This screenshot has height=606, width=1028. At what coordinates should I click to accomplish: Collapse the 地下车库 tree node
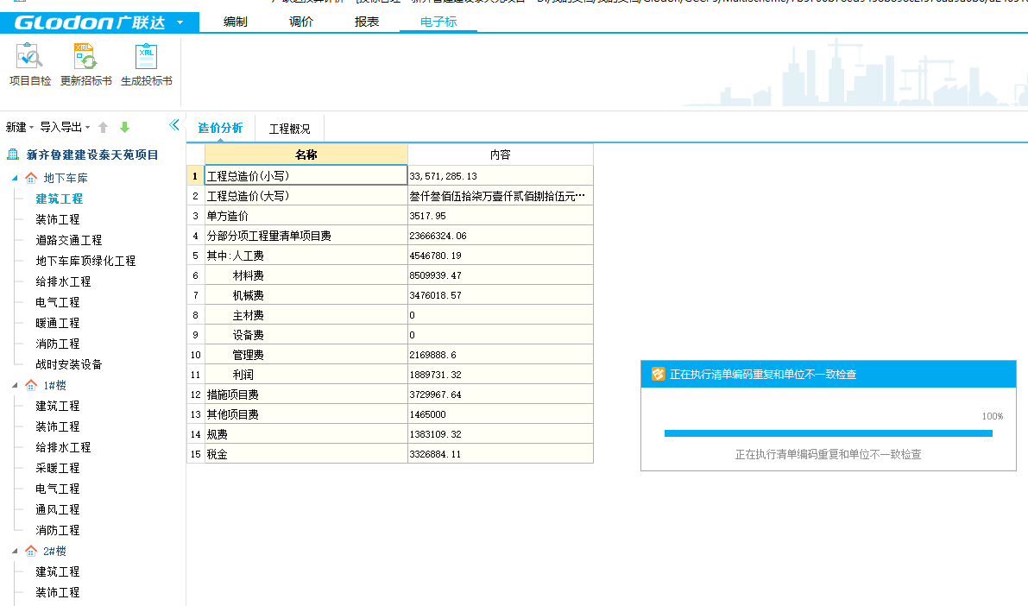tap(15, 178)
